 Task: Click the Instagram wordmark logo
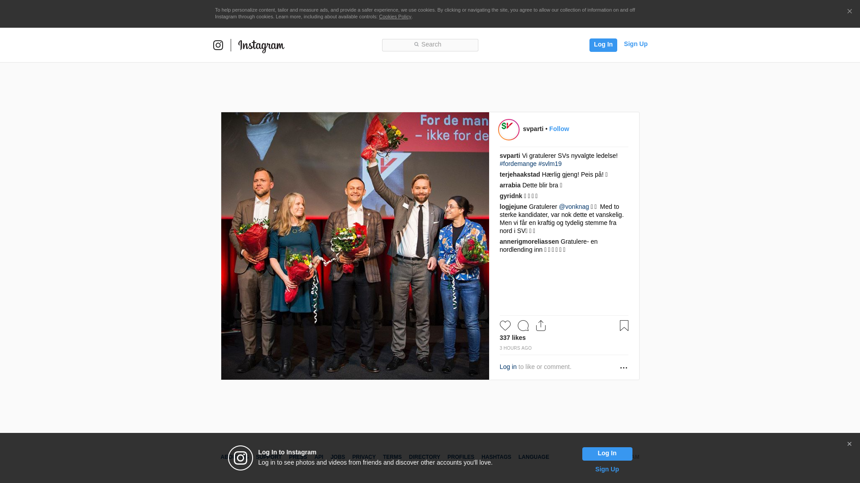point(261,46)
